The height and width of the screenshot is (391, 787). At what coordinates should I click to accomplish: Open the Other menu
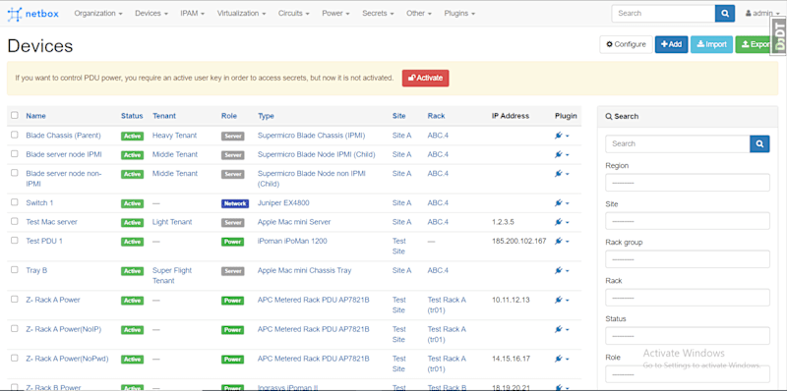tap(419, 14)
